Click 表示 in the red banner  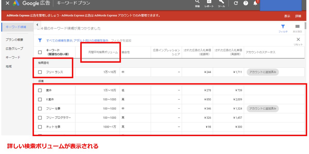tap(287, 16)
